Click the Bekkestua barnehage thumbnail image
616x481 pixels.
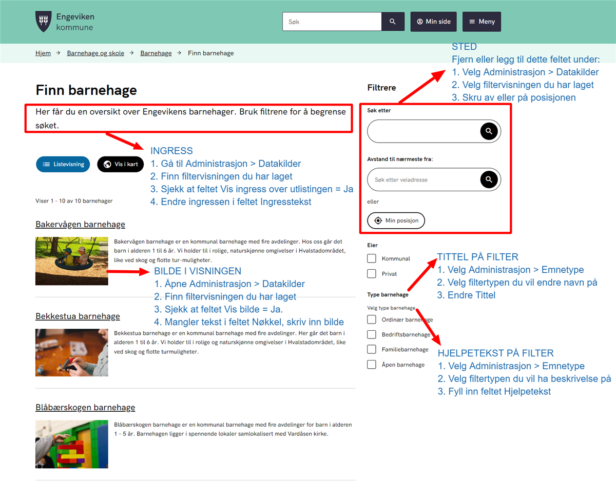tap(71, 352)
